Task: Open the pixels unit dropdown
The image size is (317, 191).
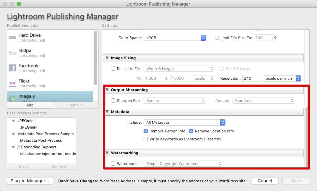Action: pyautogui.click(x=203, y=78)
